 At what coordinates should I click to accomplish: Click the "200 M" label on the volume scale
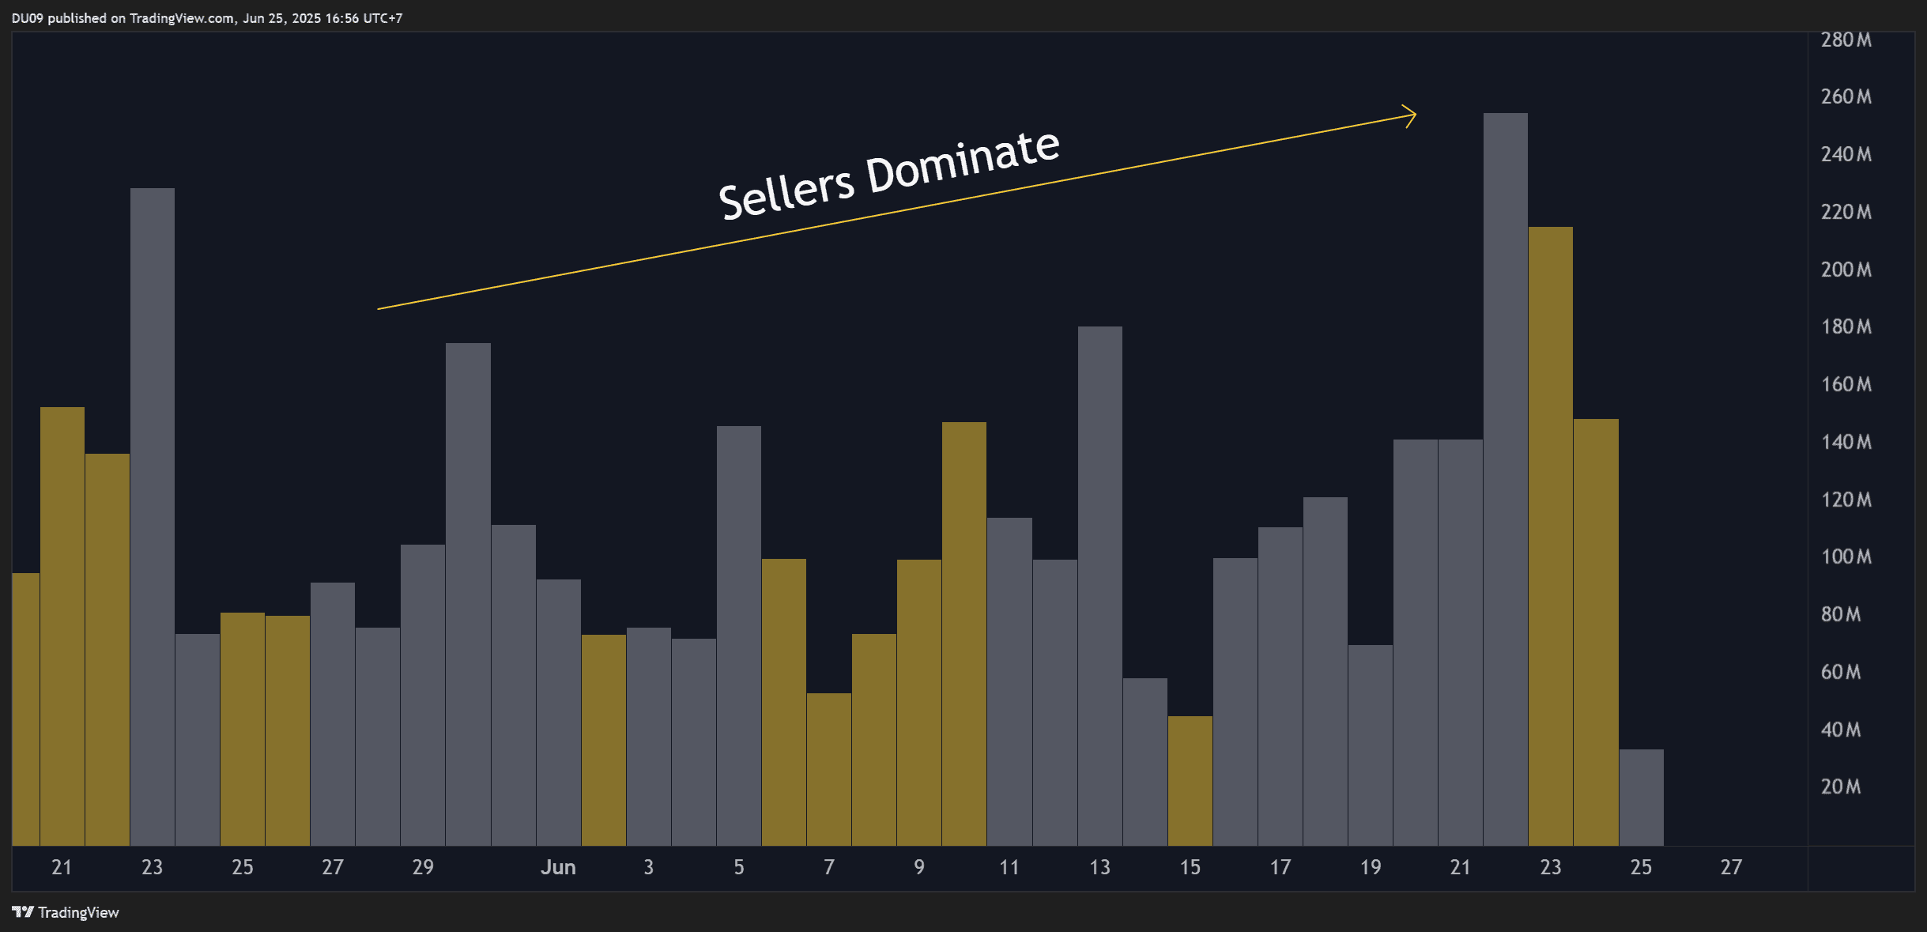point(1846,270)
